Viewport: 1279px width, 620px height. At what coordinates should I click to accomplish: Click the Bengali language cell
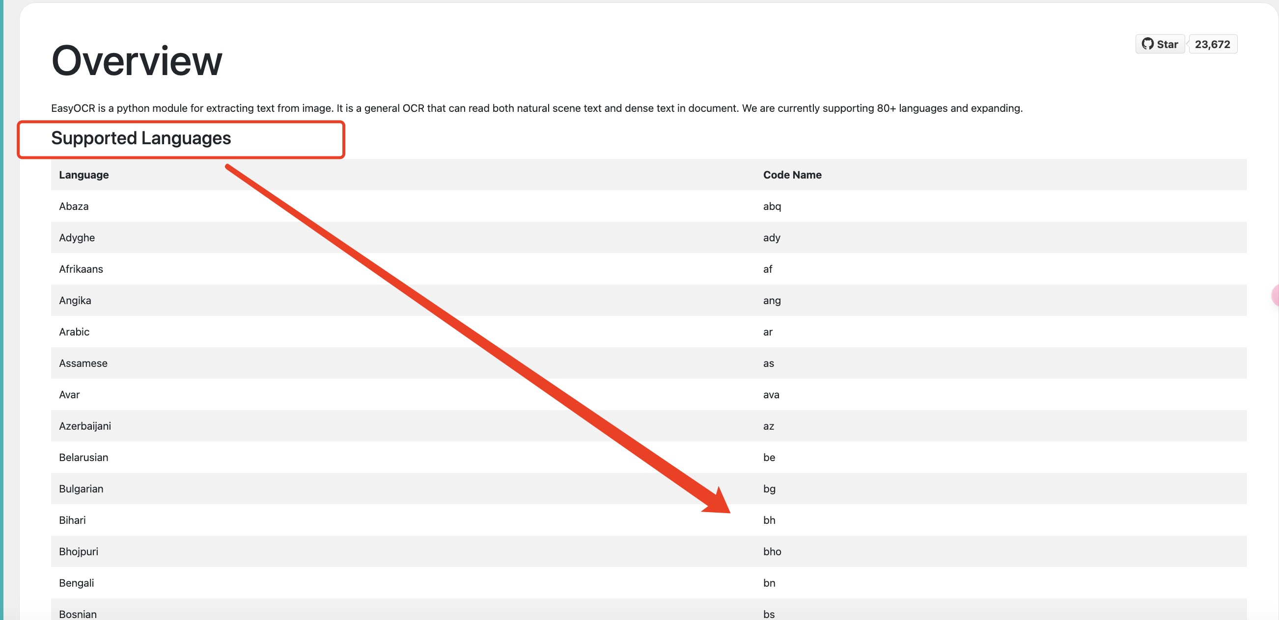coord(77,583)
